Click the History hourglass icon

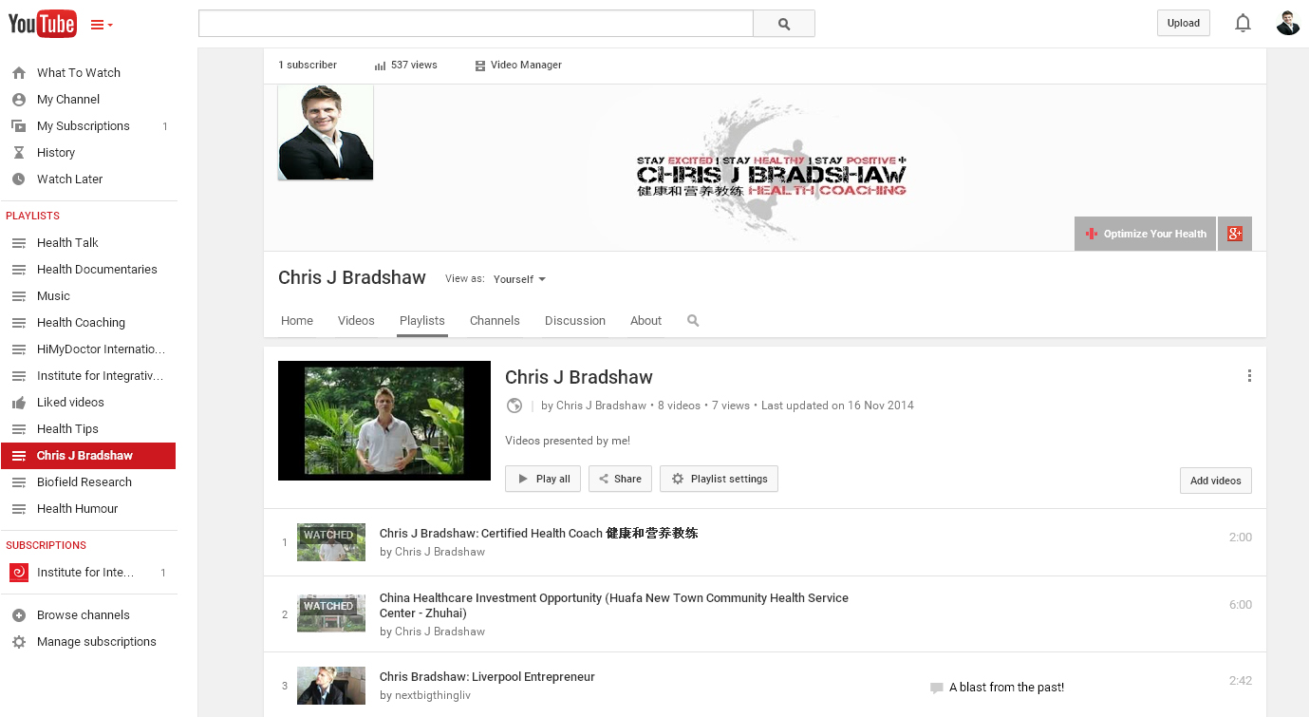(19, 152)
